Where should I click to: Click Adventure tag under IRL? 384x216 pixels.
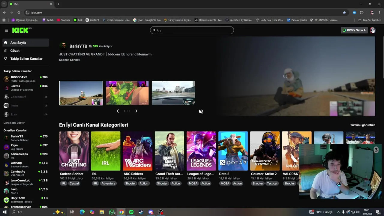click(x=108, y=183)
